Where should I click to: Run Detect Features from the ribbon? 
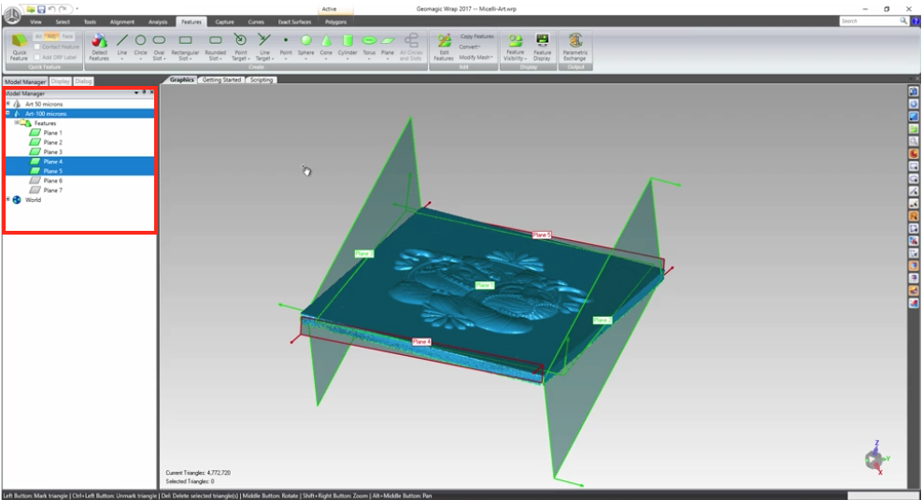(x=99, y=47)
